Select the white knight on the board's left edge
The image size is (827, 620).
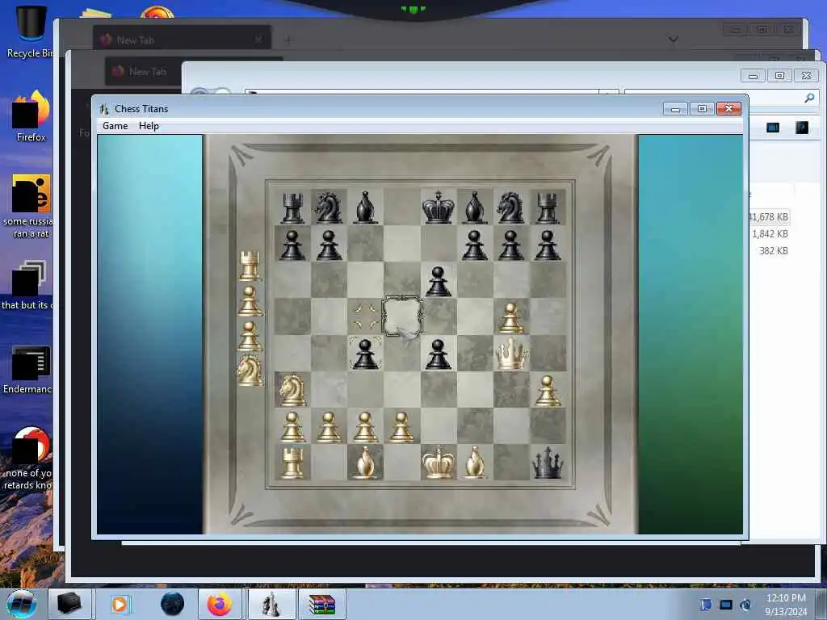point(292,390)
